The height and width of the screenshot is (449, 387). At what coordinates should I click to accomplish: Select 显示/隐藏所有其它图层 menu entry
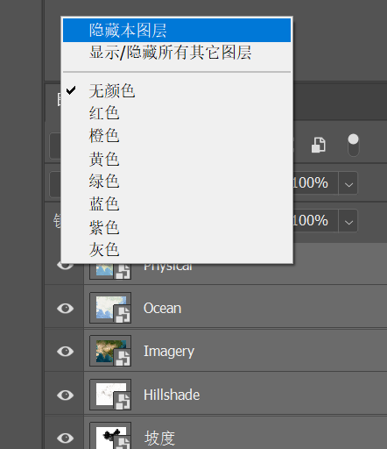(177, 53)
